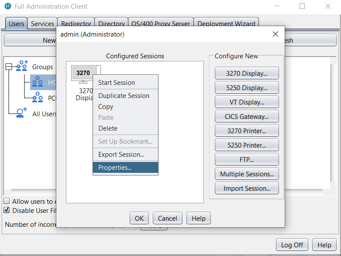The height and width of the screenshot is (256, 341).
Task: Collapse the Groups tree node
Action: tap(8, 67)
